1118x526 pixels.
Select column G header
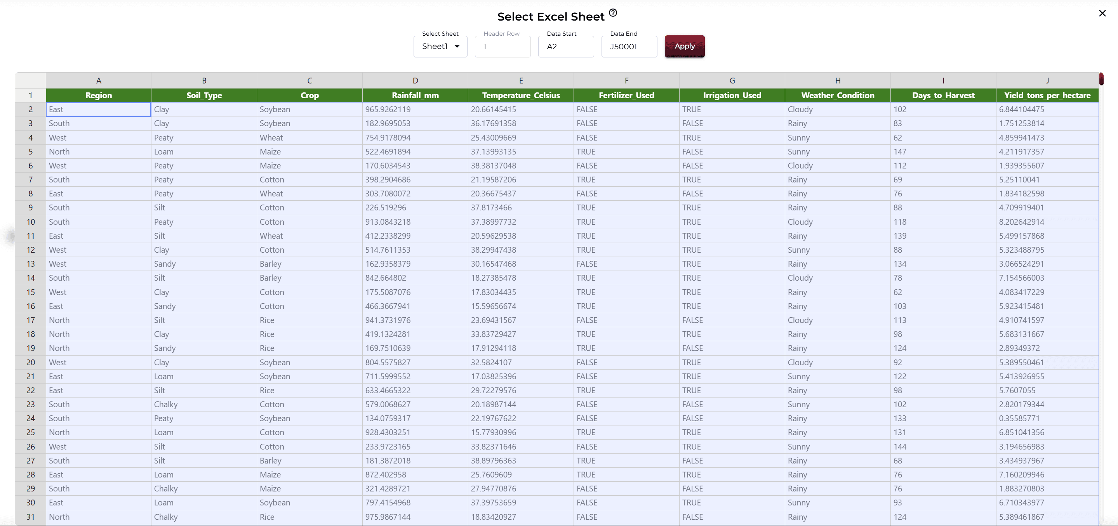(x=732, y=80)
